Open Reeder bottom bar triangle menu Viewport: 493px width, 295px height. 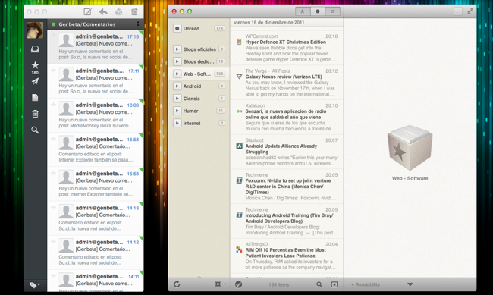[x=410, y=284]
